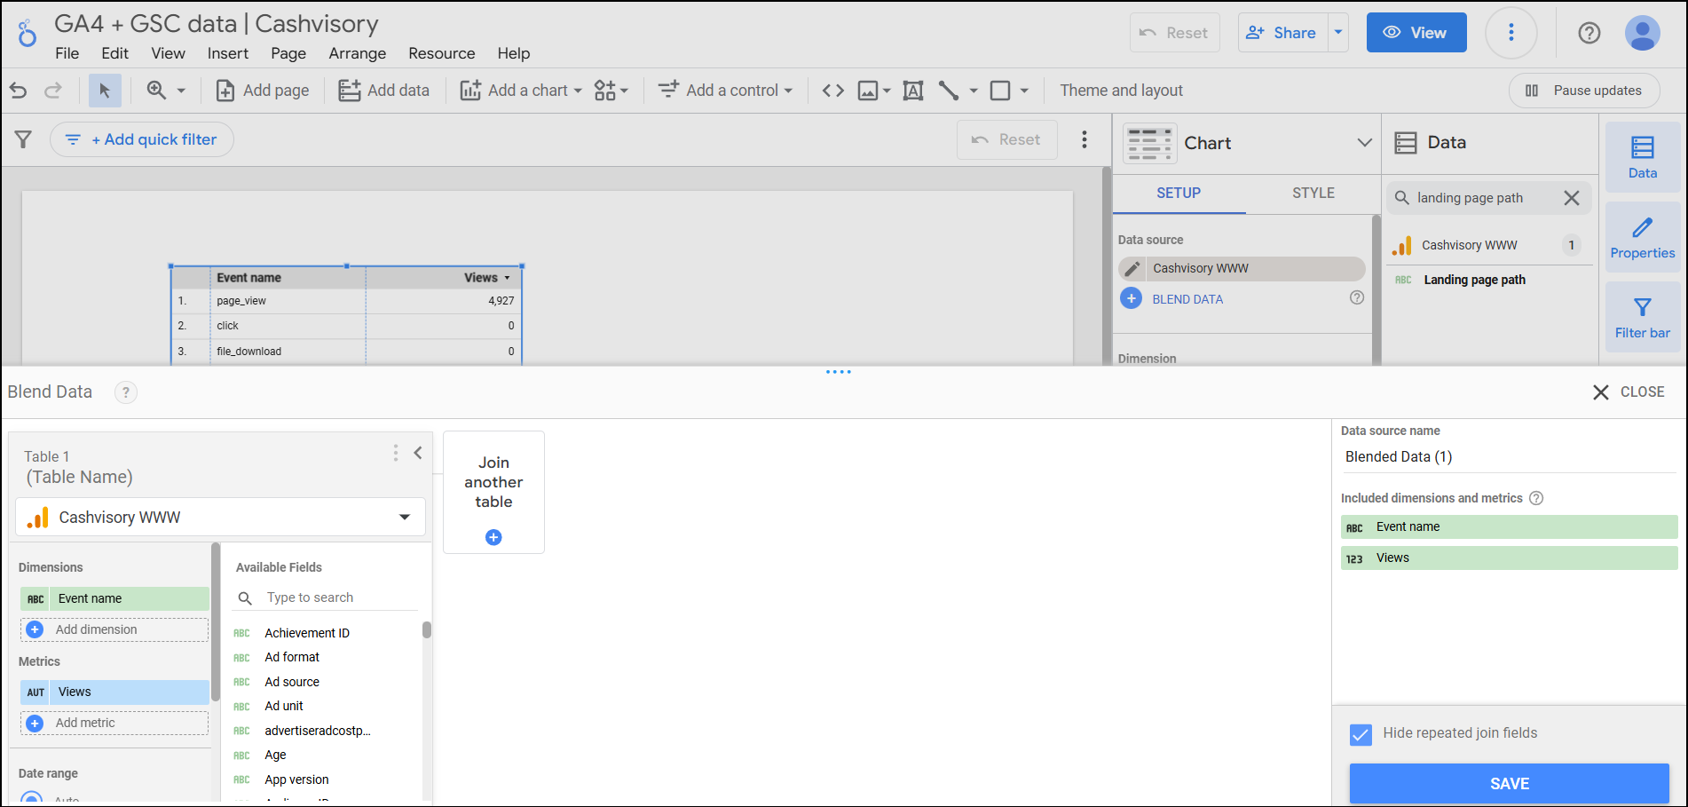The image size is (1688, 807).
Task: Click BLEND DATA link in setup panel
Action: 1187,299
